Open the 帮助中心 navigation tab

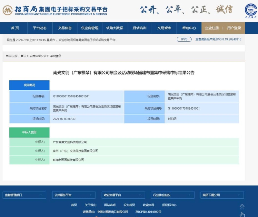(x=189, y=28)
